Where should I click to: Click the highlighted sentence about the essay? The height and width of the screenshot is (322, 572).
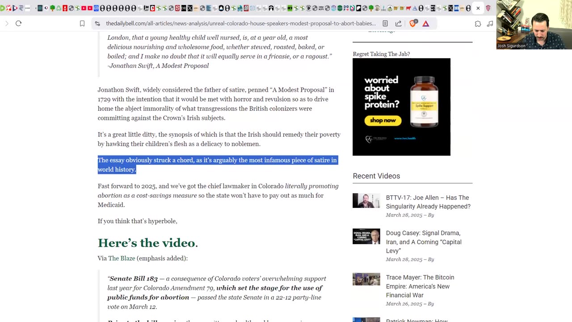coord(217,165)
